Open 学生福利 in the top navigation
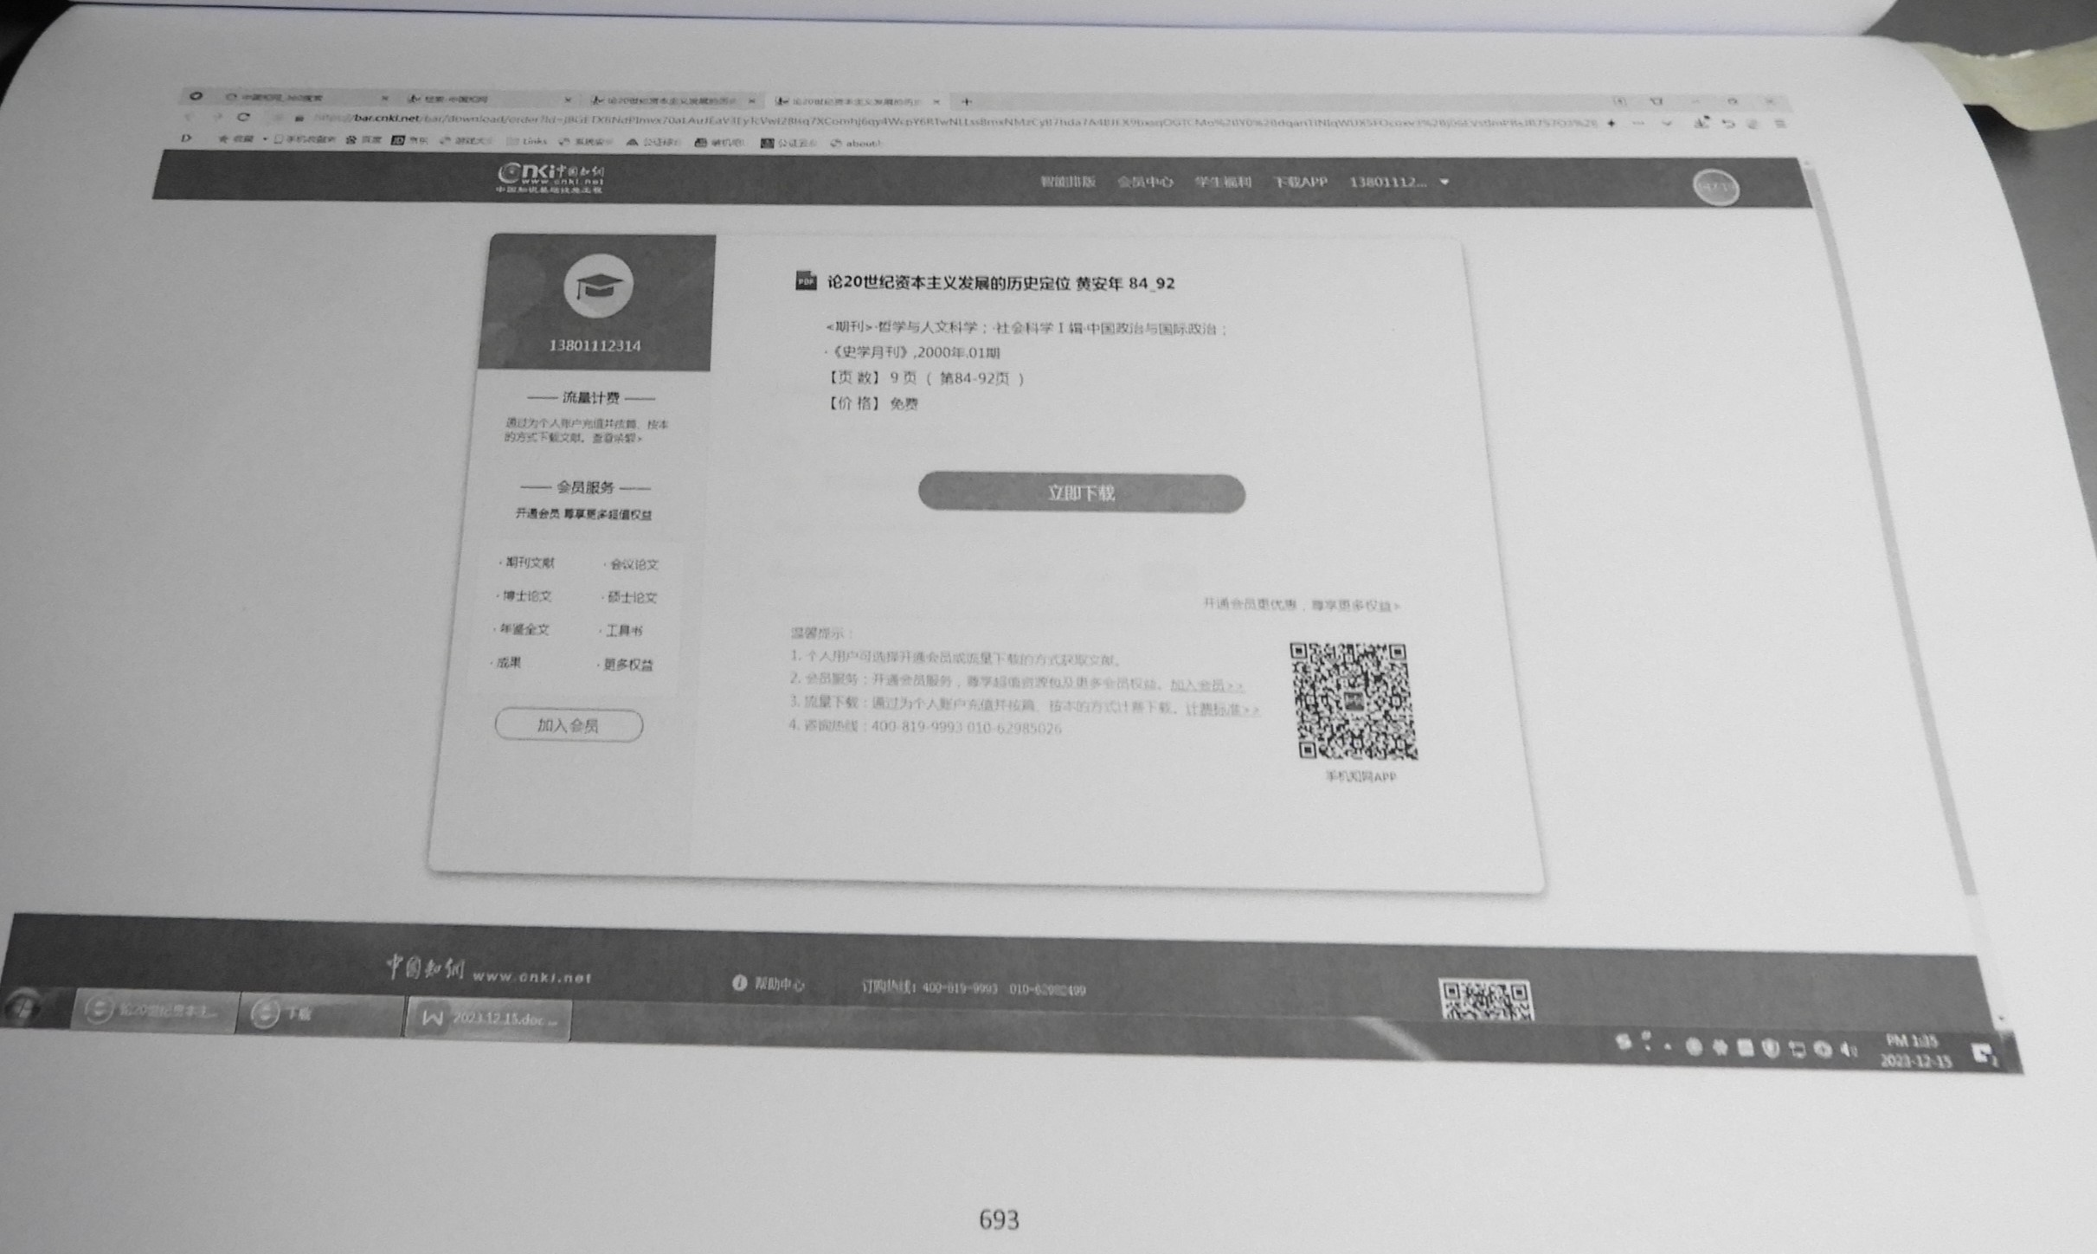Screen dimensions: 2097x1254 click(1222, 182)
